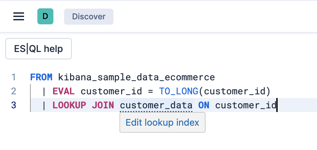This screenshot has height=150, width=317.
Task: Select line number 2 in the gutter
Action: pos(14,91)
